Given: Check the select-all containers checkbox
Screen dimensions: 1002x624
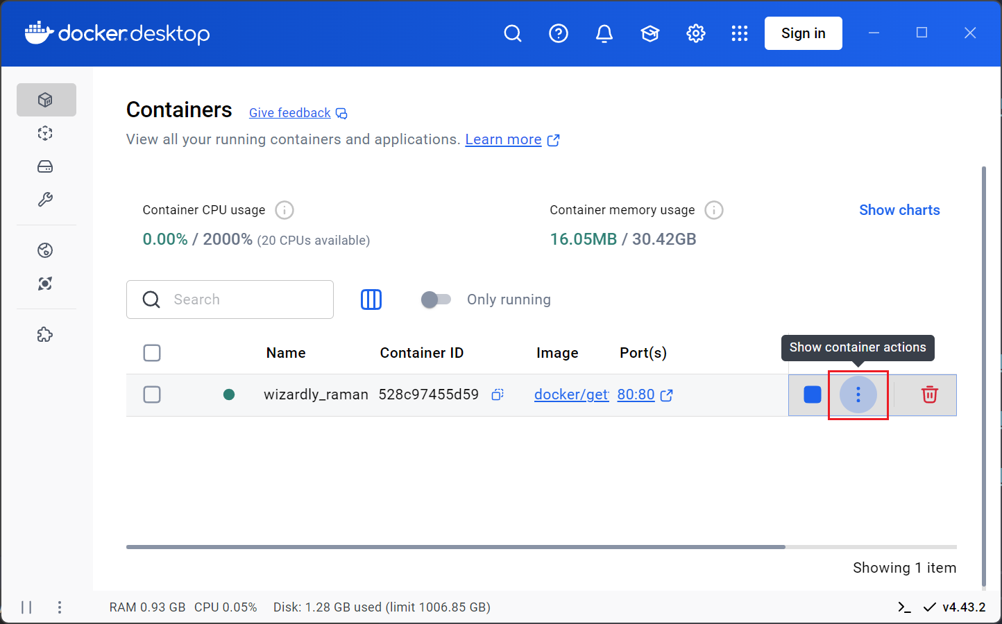Looking at the screenshot, I should (x=152, y=353).
